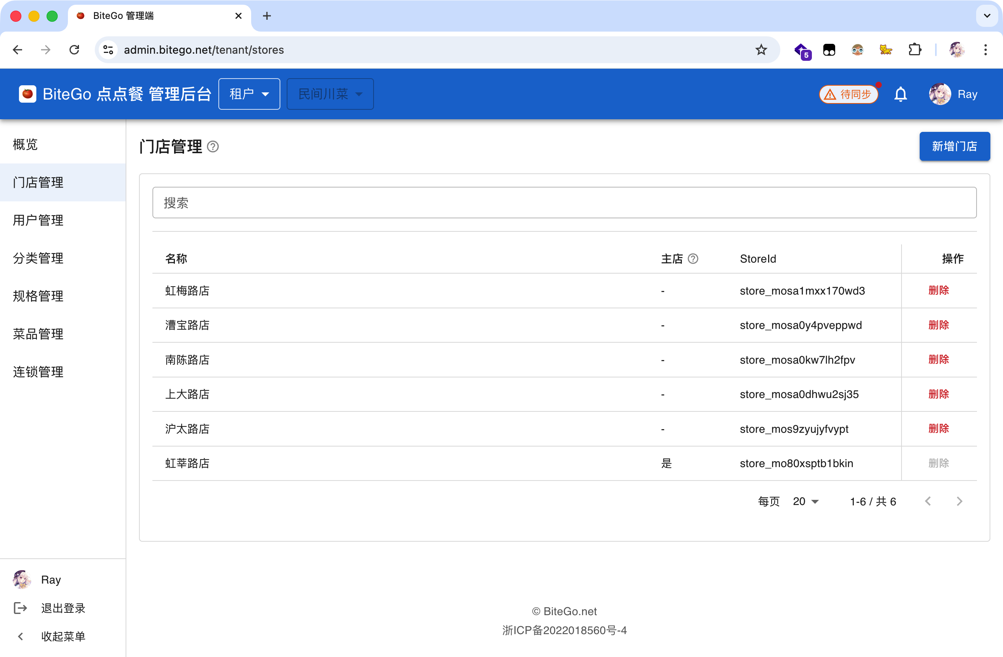This screenshot has height=657, width=1003.
Task: Open 规格管理 in sidebar
Action: [x=63, y=296]
